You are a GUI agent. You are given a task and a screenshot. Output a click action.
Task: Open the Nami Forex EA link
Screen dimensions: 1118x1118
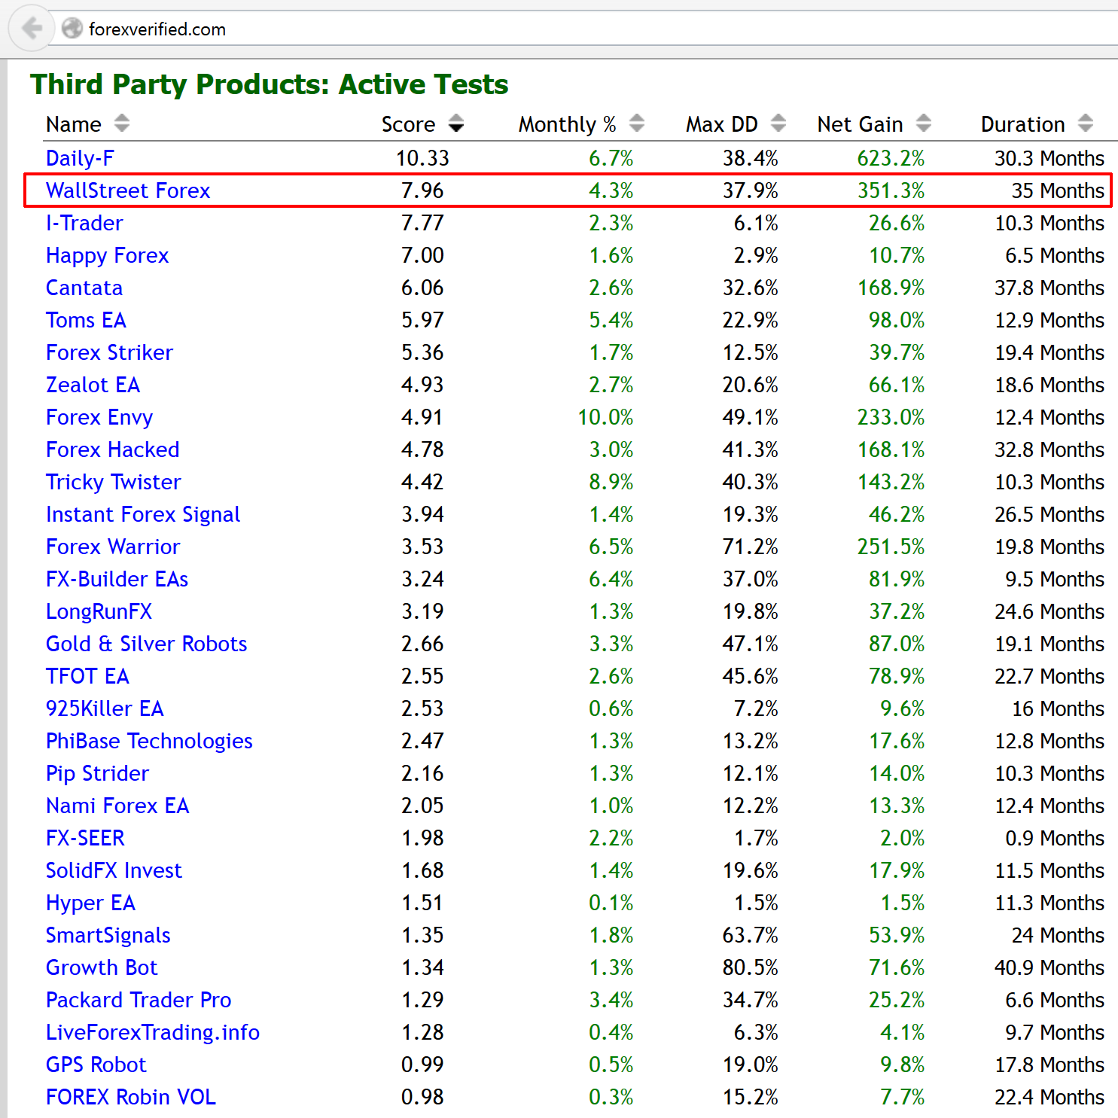117,806
